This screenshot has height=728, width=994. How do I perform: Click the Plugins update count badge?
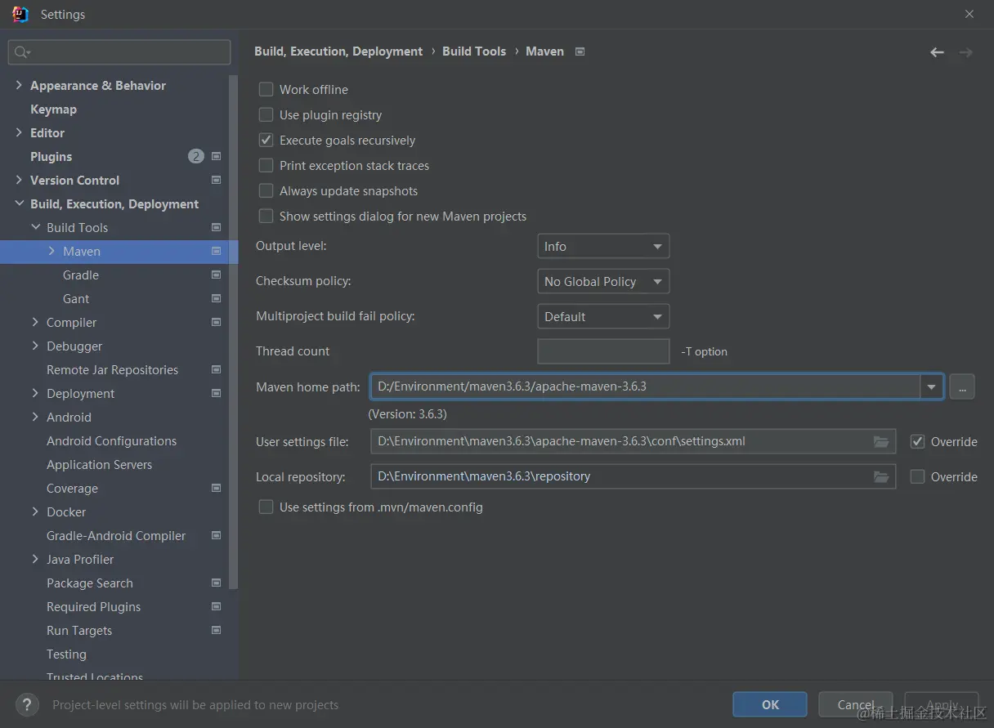196,156
